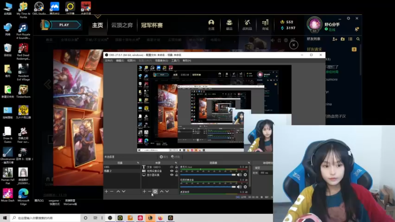The width and height of the screenshot is (395, 222).
Task: Click the PLAY button in League client
Action: tap(64, 25)
